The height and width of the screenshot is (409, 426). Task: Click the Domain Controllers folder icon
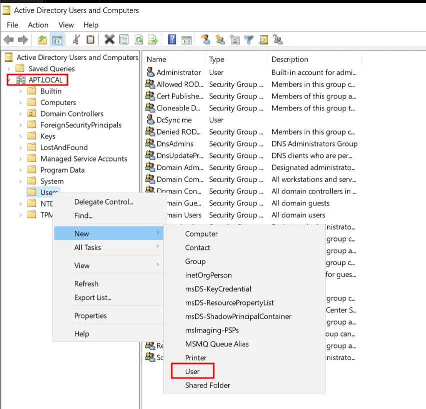(32, 113)
